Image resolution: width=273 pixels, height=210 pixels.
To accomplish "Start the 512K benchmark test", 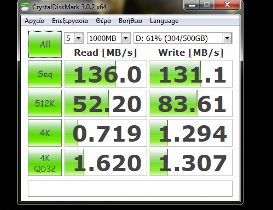I will click(45, 103).
